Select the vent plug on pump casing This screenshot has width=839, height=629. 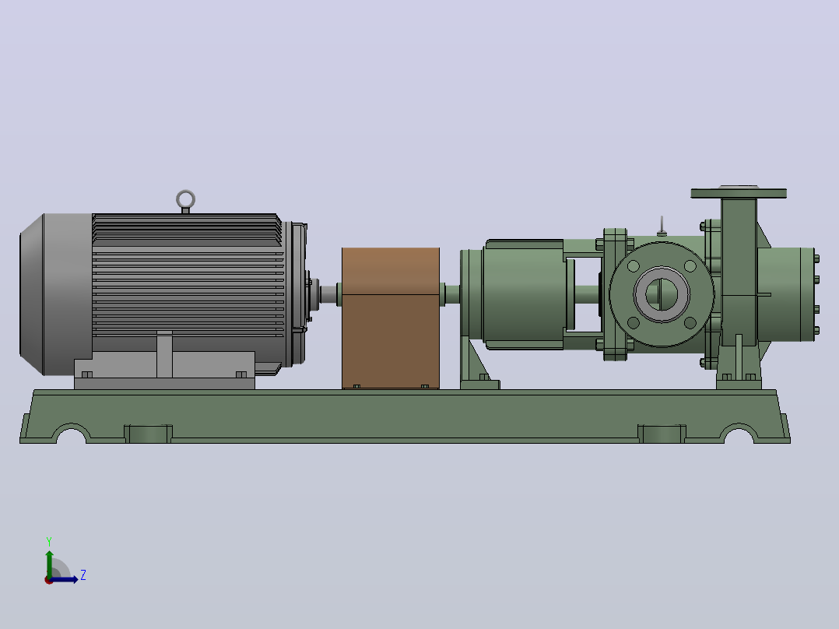(662, 226)
